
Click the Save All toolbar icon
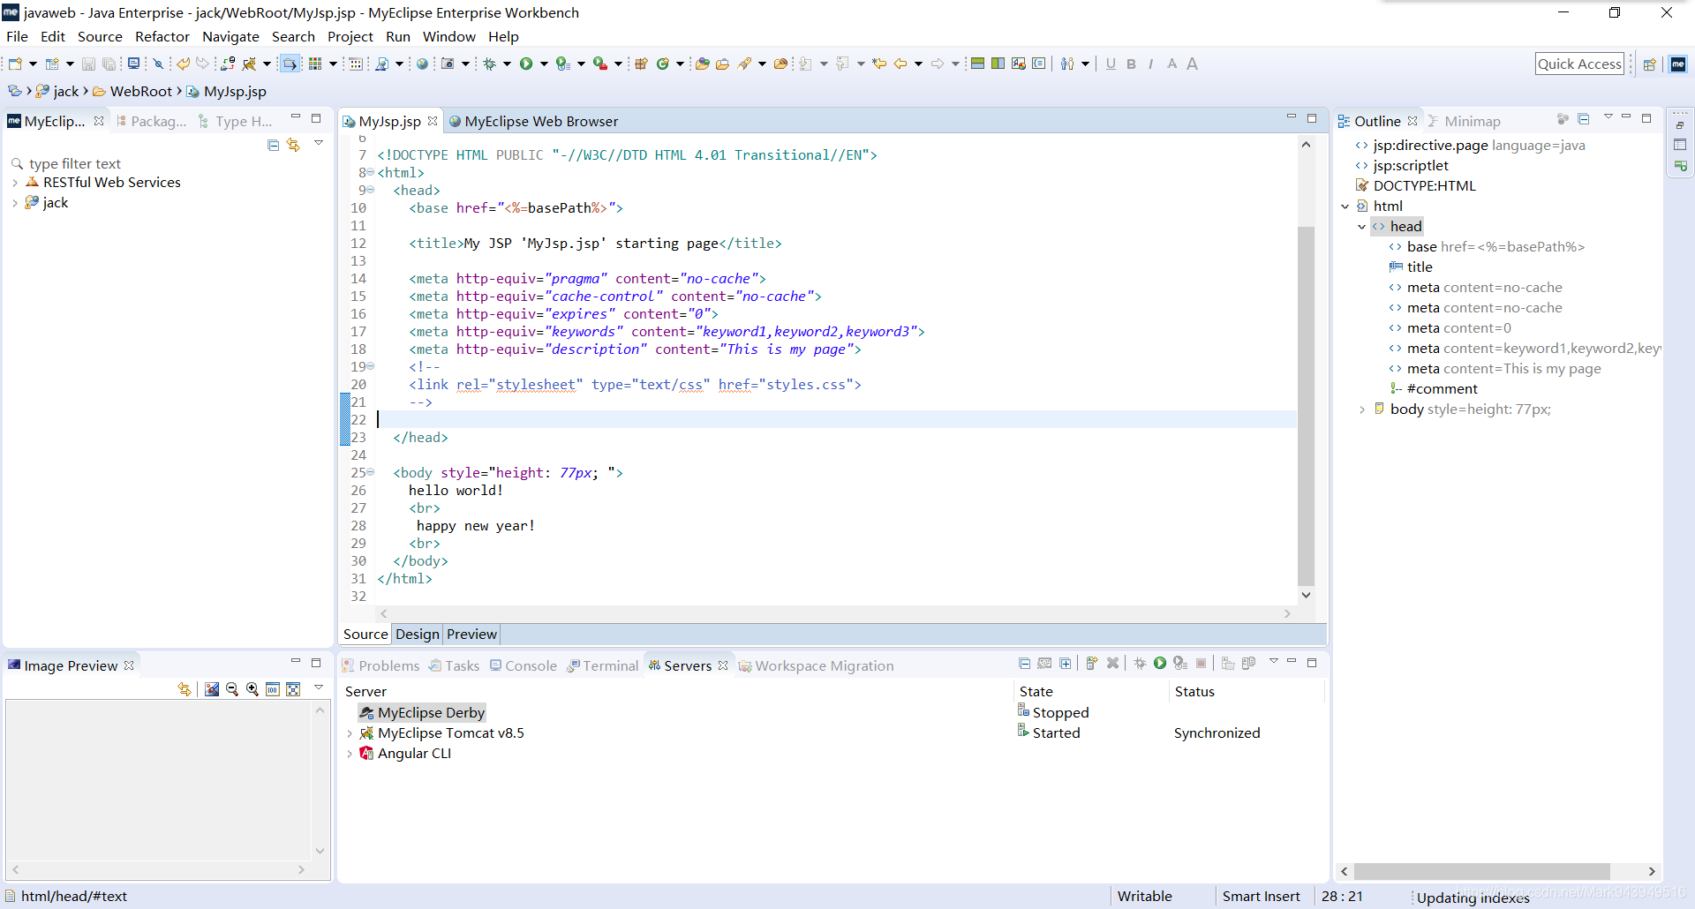click(109, 64)
